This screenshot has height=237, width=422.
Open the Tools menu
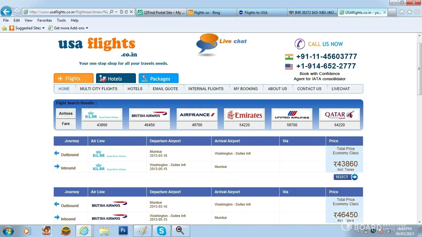click(61, 20)
